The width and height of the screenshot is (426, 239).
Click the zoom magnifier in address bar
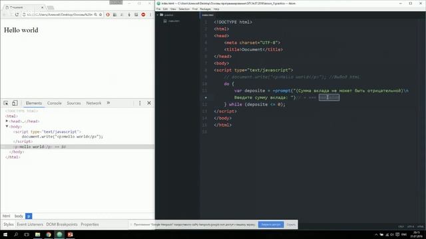[x=96, y=15]
